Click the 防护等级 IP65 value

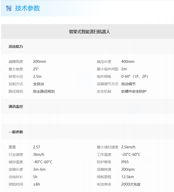125,162
